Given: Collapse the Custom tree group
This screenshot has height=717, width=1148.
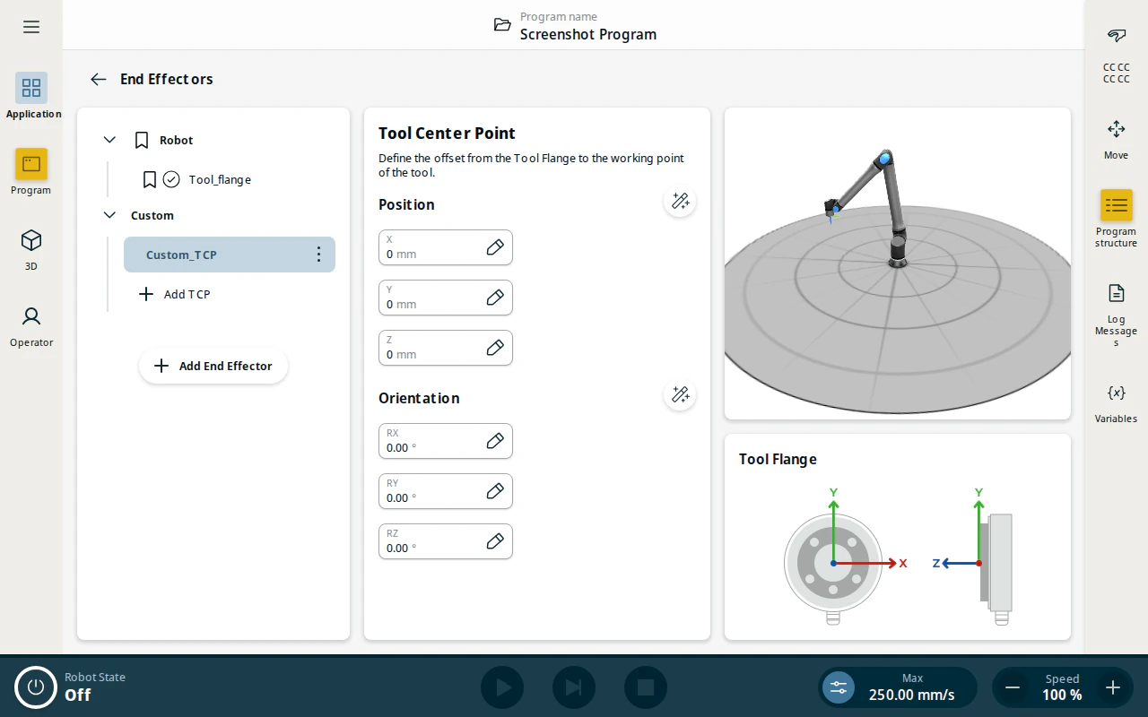Looking at the screenshot, I should point(109,215).
